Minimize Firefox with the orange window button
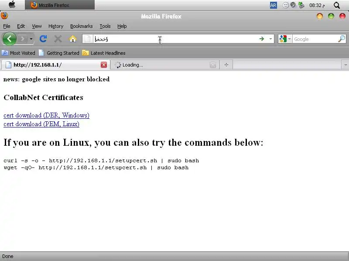This screenshot has height=261, width=349. (x=320, y=16)
